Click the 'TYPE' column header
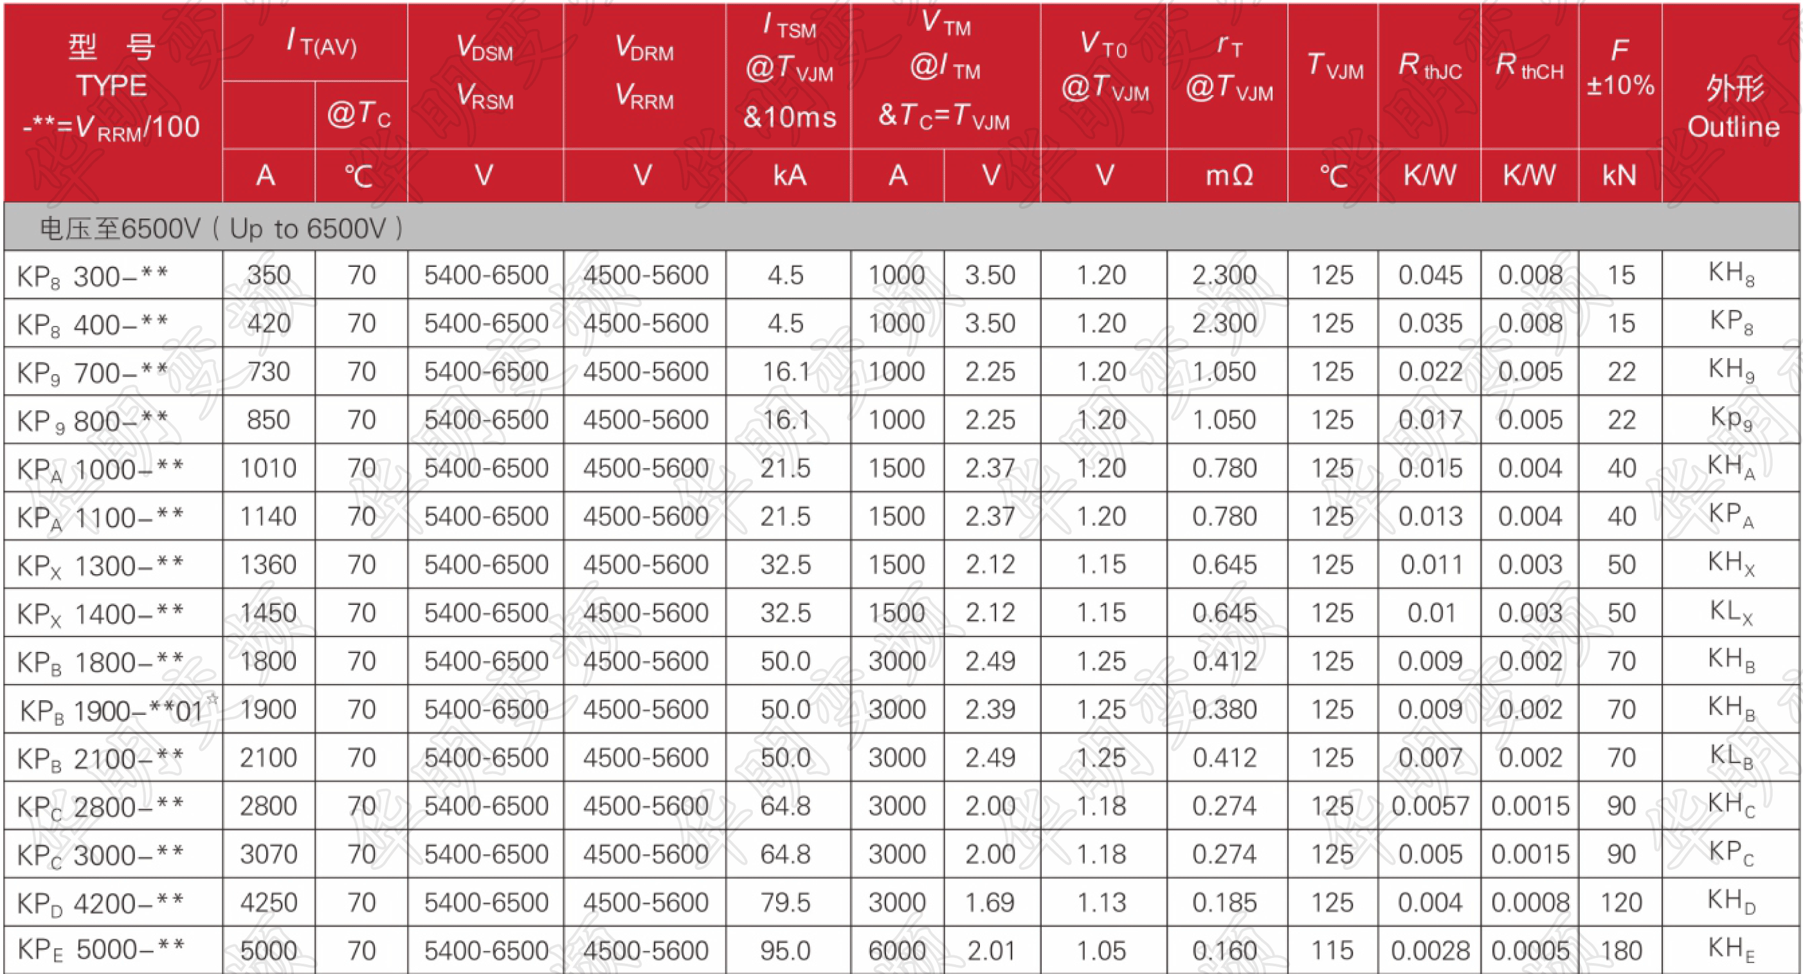 pyautogui.click(x=112, y=86)
